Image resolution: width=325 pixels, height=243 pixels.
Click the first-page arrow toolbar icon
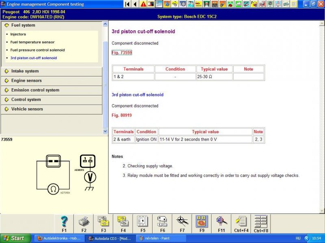click(x=128, y=4)
